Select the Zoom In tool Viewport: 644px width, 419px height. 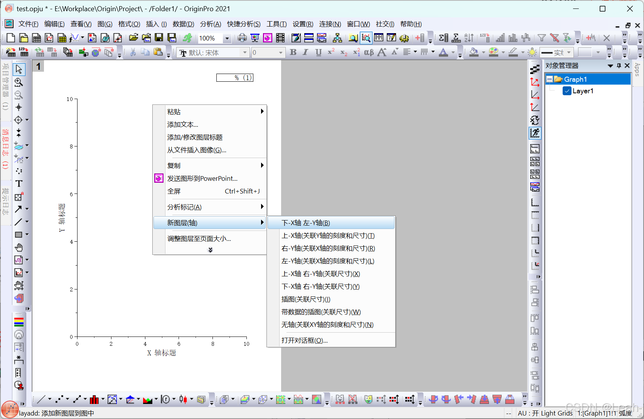coord(19,82)
